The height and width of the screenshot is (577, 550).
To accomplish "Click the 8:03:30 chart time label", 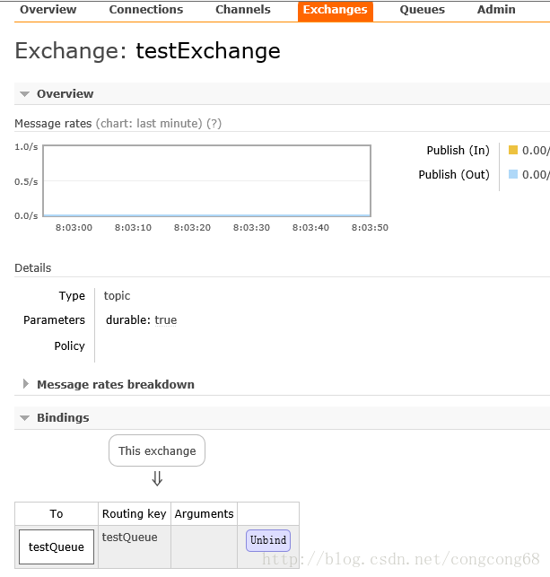I will [x=251, y=227].
